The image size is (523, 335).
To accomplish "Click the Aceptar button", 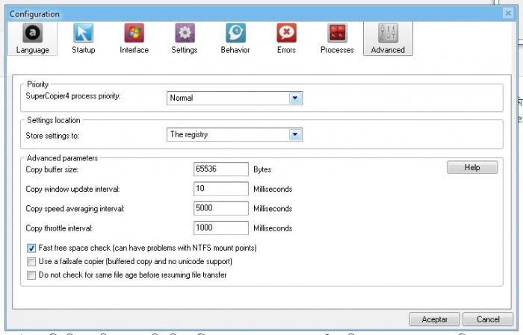I will click(434, 319).
